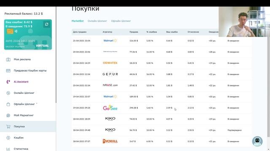Click the refresh icon on the cashback card
The width and height of the screenshot is (270, 151).
click(x=47, y=24)
